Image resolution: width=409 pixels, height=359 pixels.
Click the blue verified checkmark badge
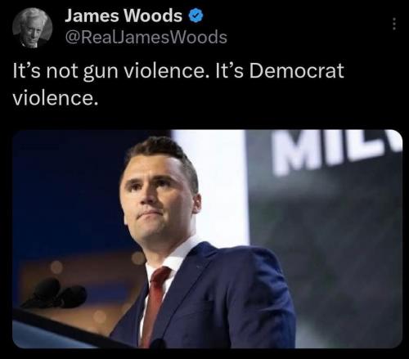click(196, 16)
